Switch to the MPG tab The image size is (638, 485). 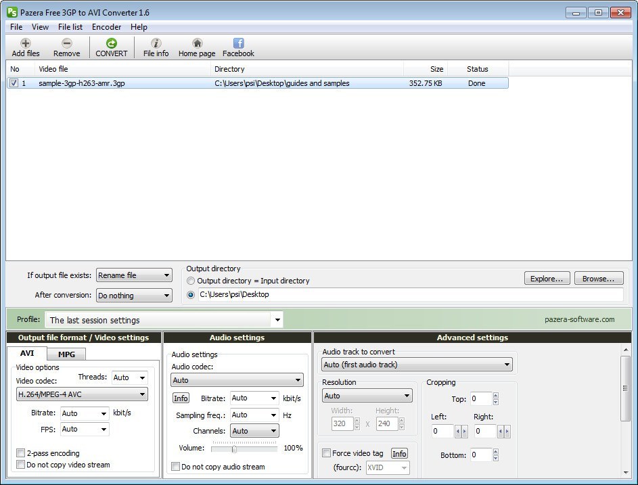coord(67,354)
